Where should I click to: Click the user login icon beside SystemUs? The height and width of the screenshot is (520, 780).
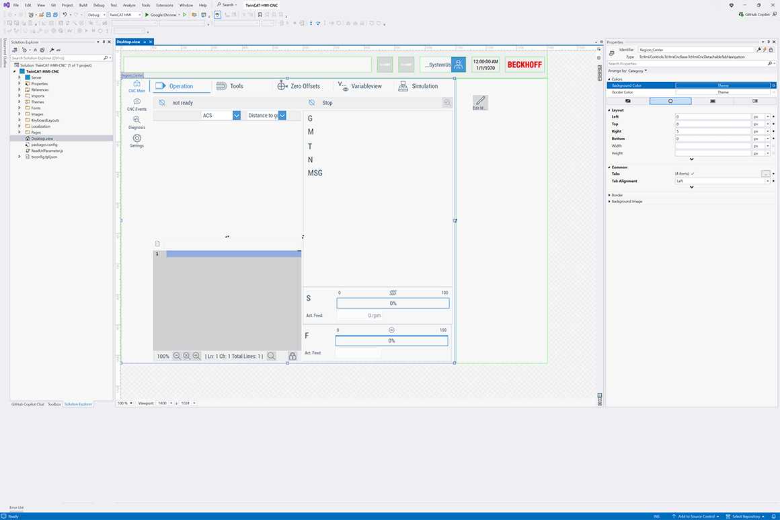point(458,65)
